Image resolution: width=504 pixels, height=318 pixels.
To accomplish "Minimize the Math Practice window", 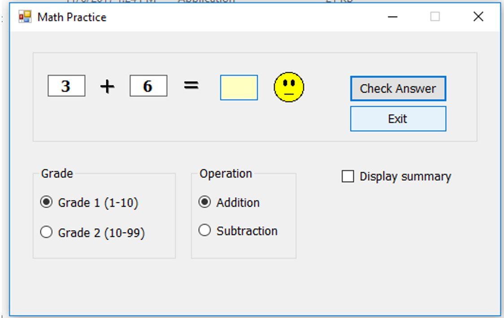I will tap(392, 17).
